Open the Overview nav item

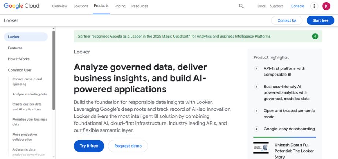click(60, 6)
